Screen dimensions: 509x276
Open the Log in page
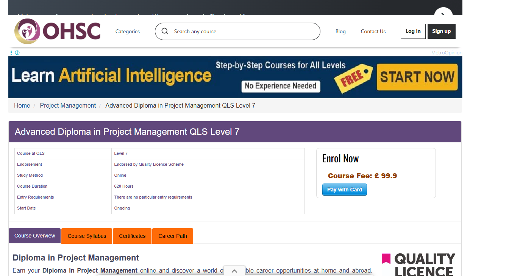[x=413, y=31]
